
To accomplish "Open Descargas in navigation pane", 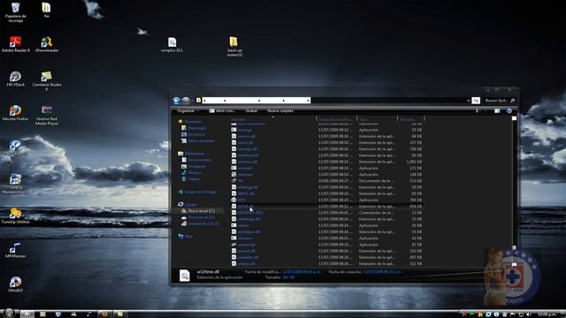I will click(x=194, y=128).
